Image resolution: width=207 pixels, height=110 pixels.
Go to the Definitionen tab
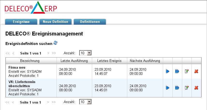click(90, 22)
